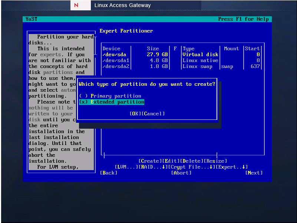
Task: Open the RAID dropdown menu
Action: tap(153, 167)
